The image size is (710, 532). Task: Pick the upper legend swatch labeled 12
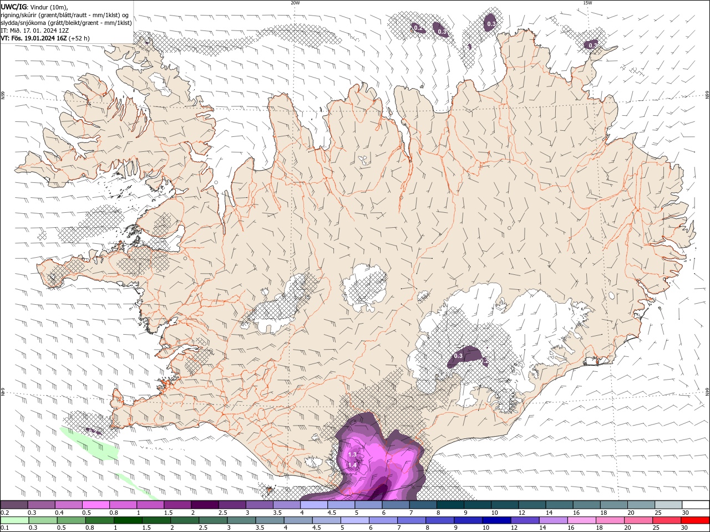coord(532,505)
